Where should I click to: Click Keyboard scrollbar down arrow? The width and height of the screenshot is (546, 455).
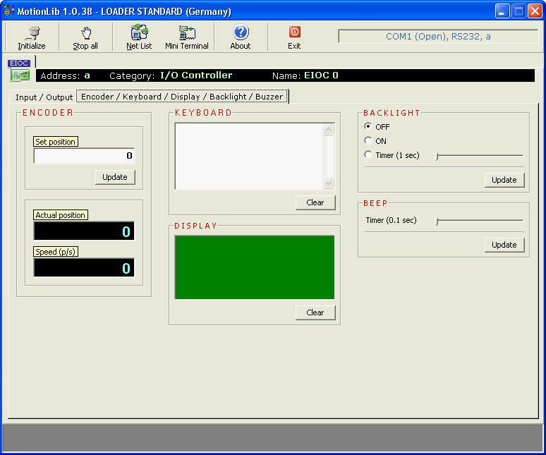328,183
